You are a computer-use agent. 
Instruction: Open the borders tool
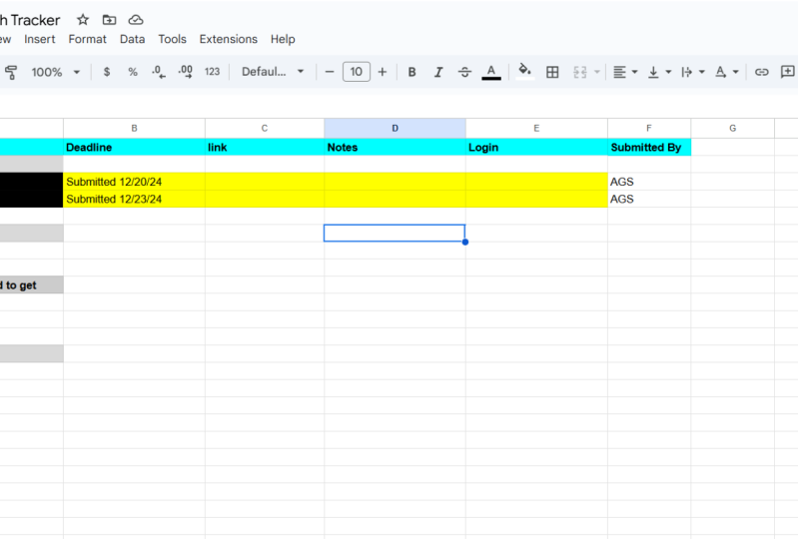pos(552,72)
